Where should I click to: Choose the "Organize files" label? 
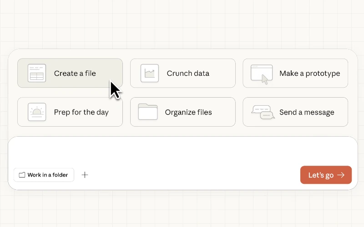(188, 112)
